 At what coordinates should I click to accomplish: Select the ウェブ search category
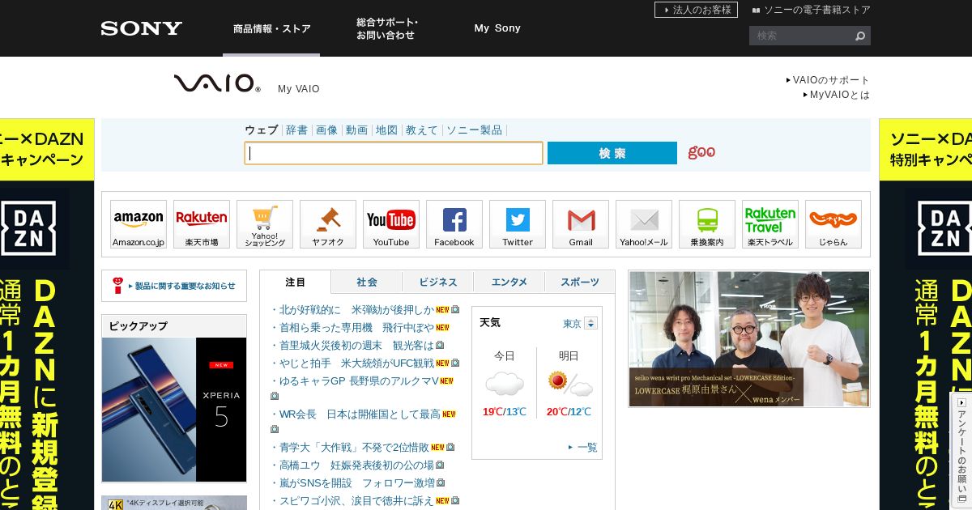(261, 130)
